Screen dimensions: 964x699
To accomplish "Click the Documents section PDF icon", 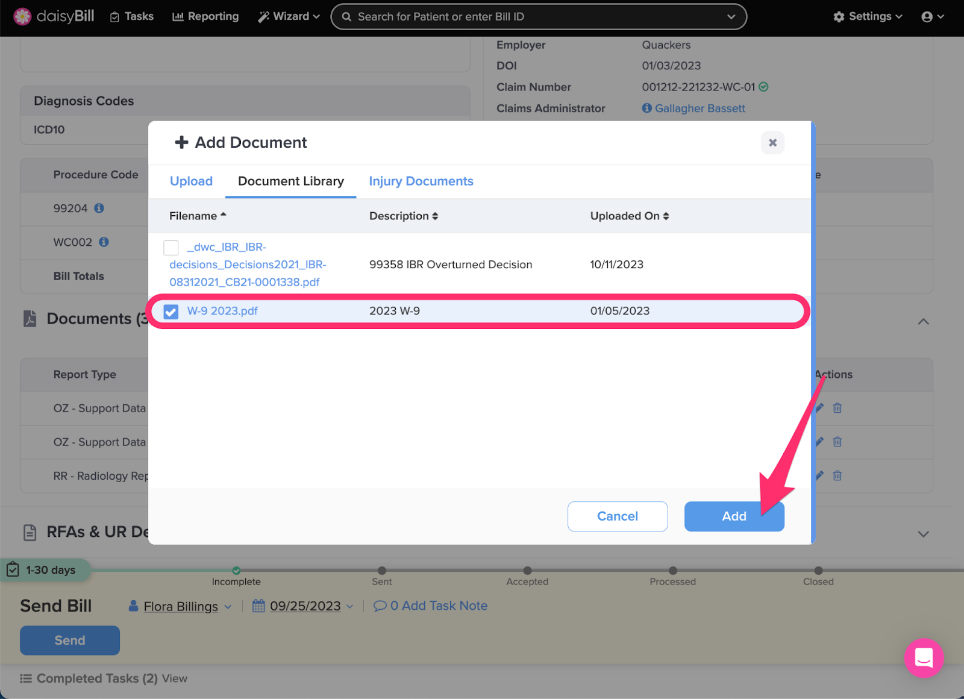I will (30, 319).
